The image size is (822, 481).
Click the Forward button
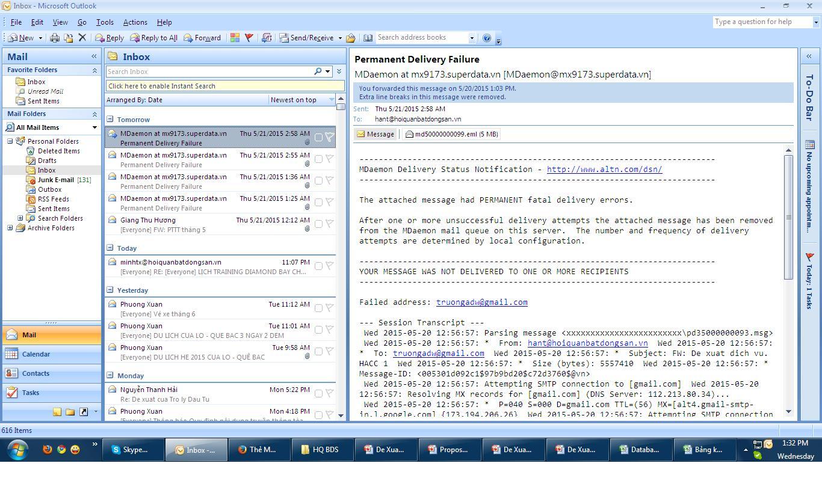202,38
